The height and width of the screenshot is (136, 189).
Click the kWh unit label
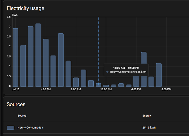pyautogui.click(x=15, y=15)
